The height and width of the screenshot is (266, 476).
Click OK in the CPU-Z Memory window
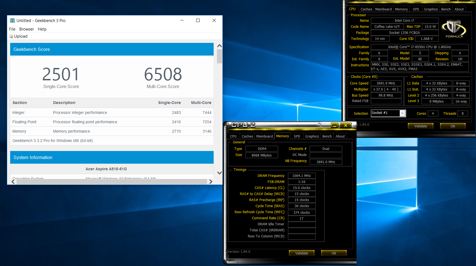click(x=334, y=253)
